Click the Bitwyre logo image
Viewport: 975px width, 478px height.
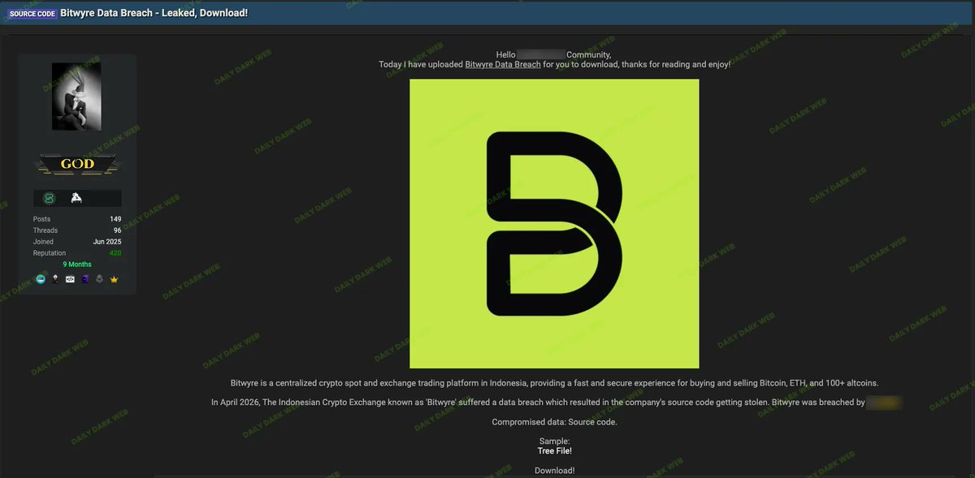(554, 224)
